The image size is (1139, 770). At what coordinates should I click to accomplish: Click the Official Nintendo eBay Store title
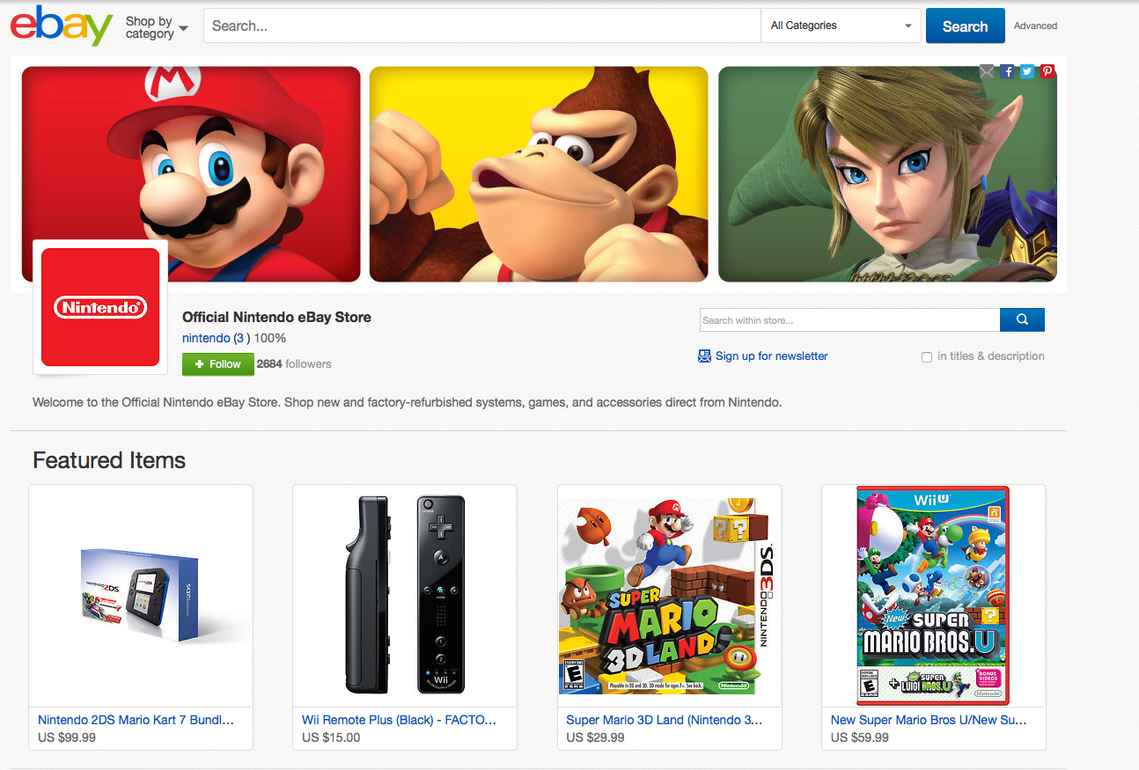click(x=276, y=317)
